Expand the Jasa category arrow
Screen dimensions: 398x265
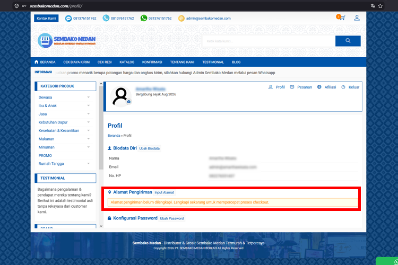coord(88,114)
